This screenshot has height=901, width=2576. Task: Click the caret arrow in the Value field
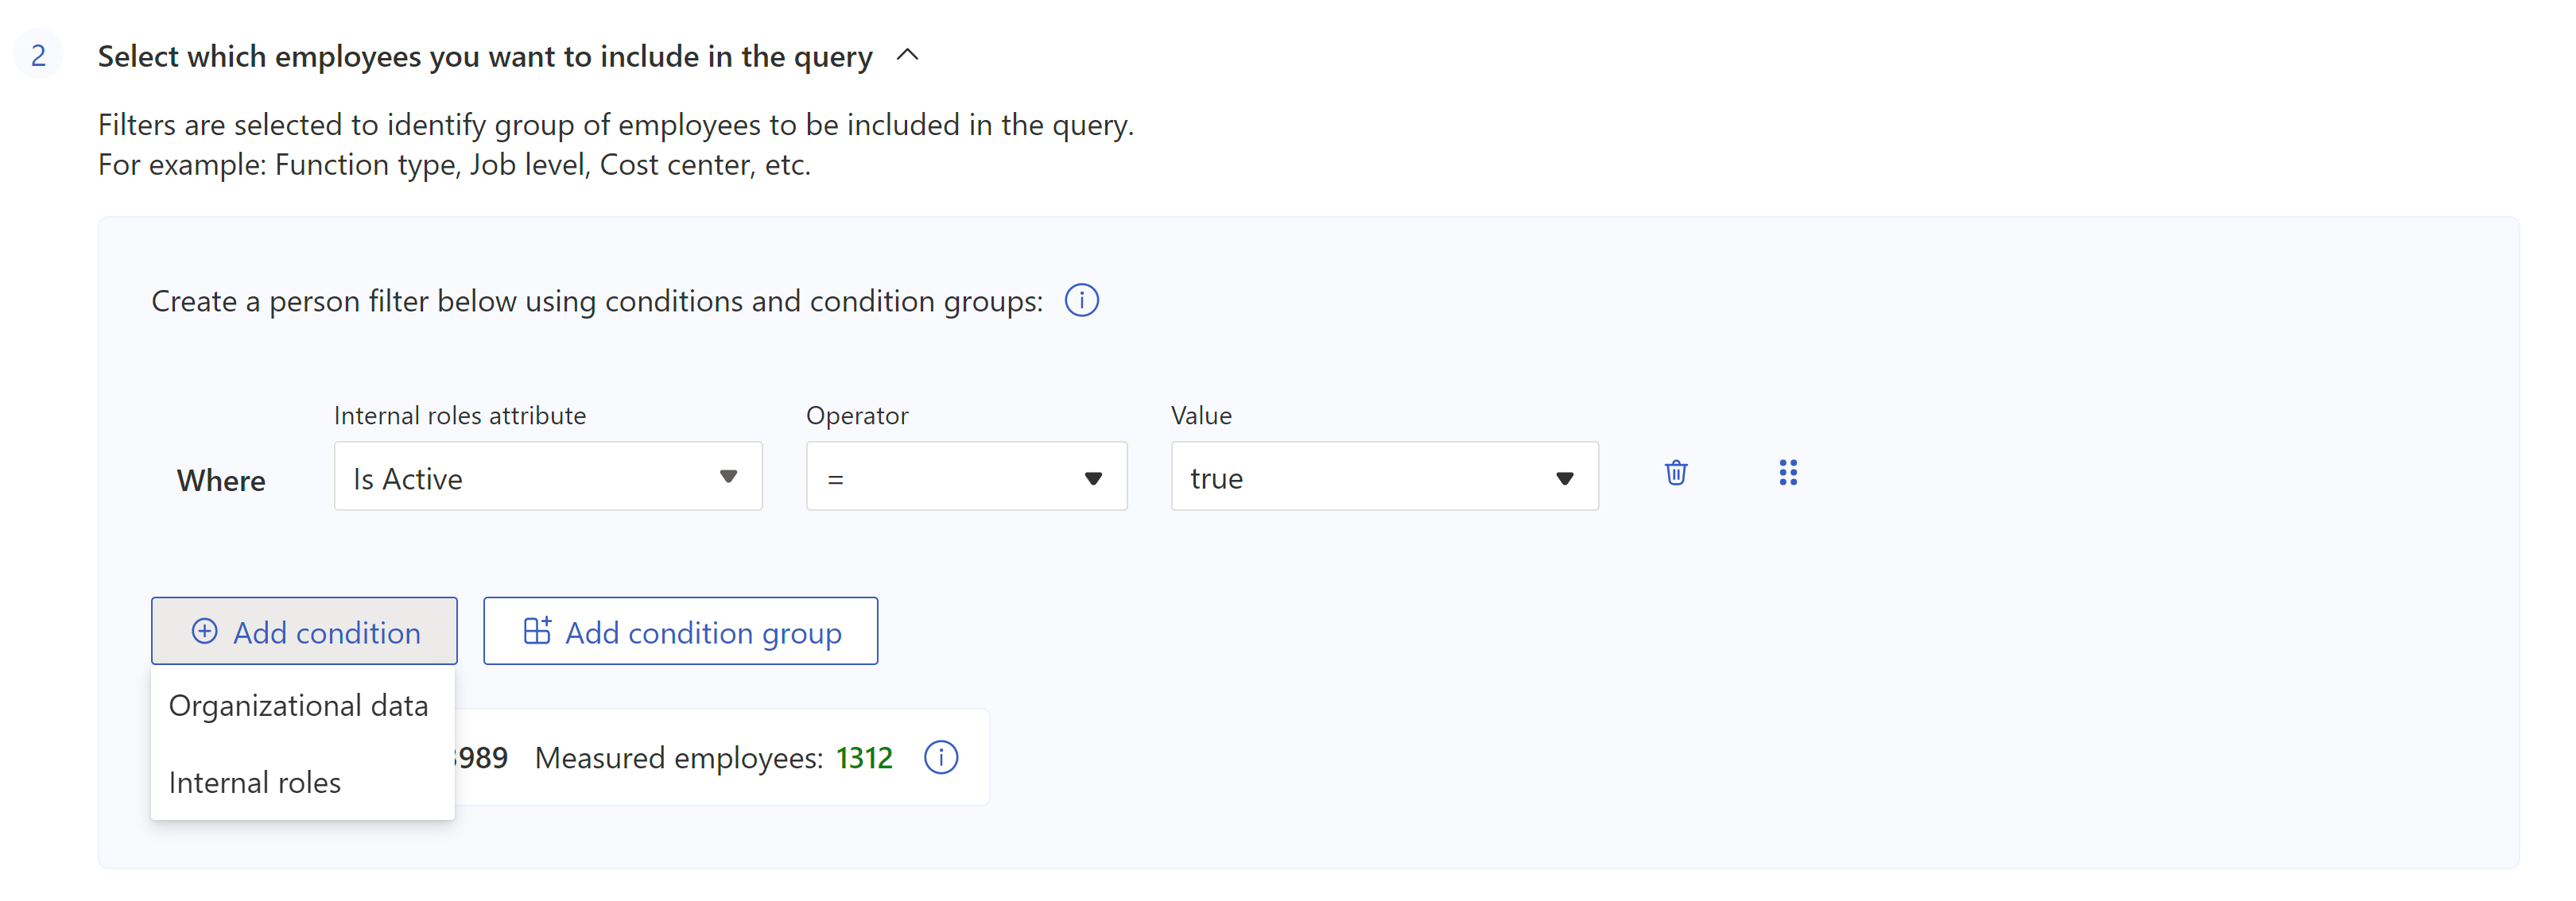pyautogui.click(x=1564, y=478)
